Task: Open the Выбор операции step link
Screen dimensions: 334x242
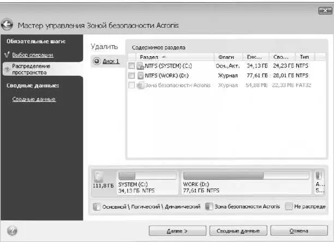Action: [33, 55]
